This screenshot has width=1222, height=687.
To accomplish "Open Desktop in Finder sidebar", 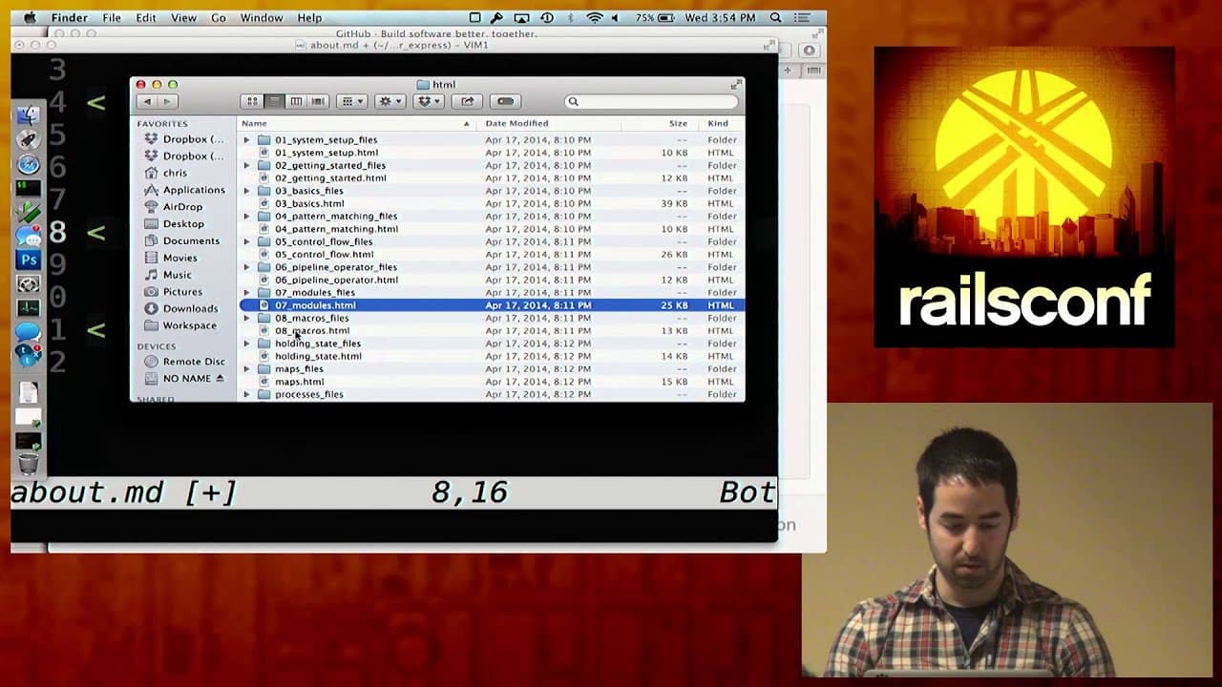I will coord(175,224).
